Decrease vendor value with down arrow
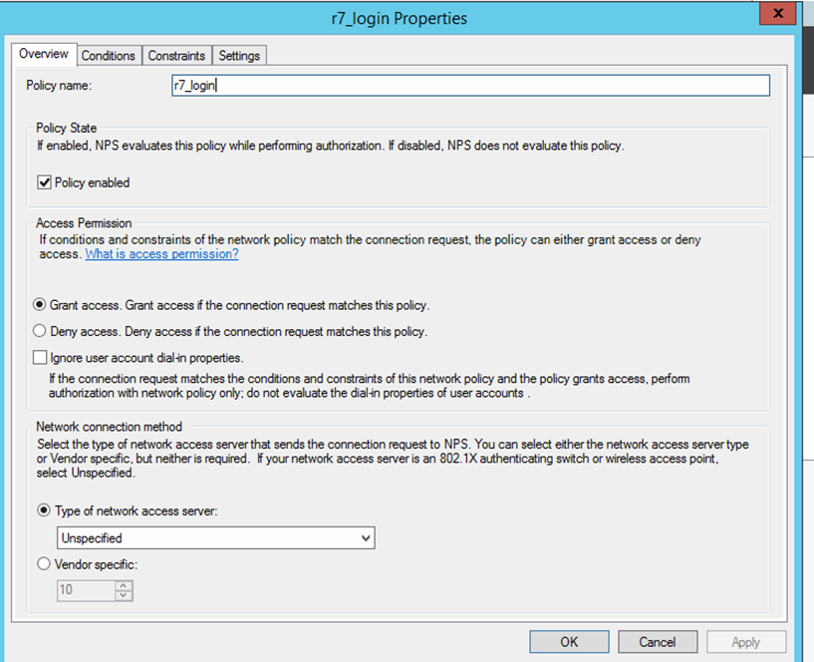814x662 pixels. 124,595
